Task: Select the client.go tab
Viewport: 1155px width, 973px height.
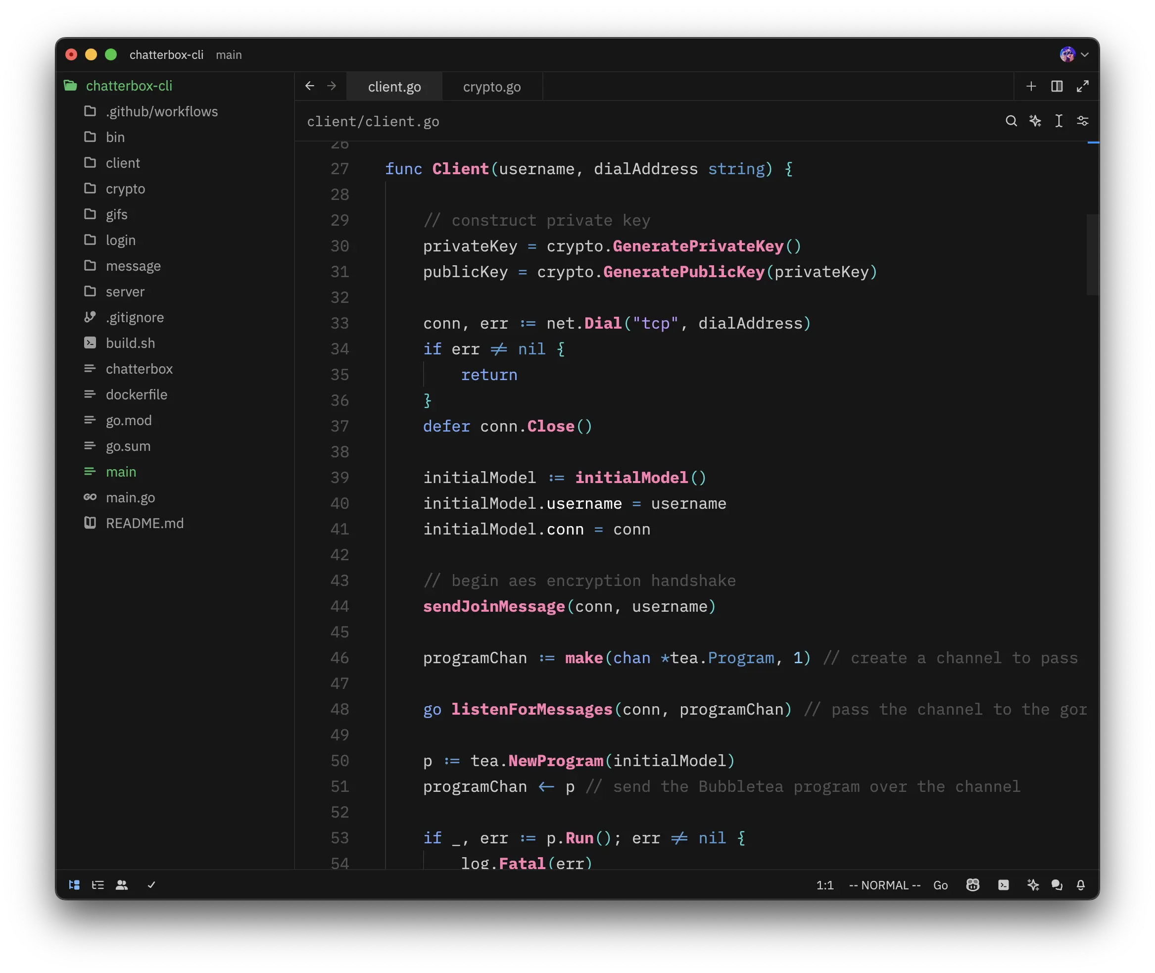Action: (x=394, y=87)
